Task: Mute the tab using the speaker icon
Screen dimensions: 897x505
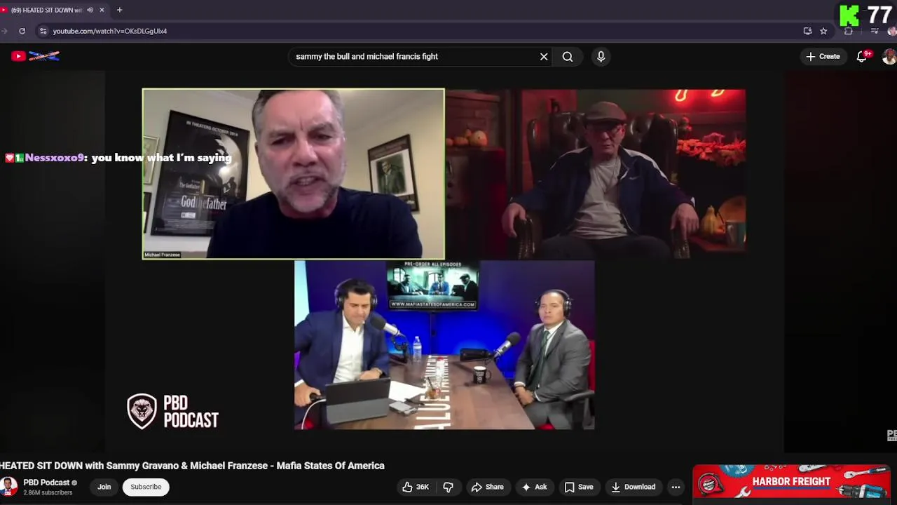Action: pos(90,10)
